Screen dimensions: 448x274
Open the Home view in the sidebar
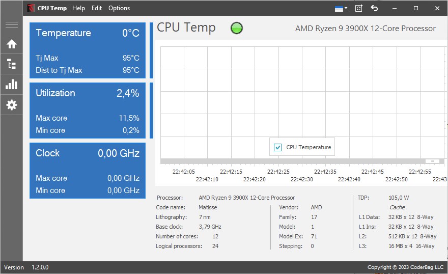point(11,44)
